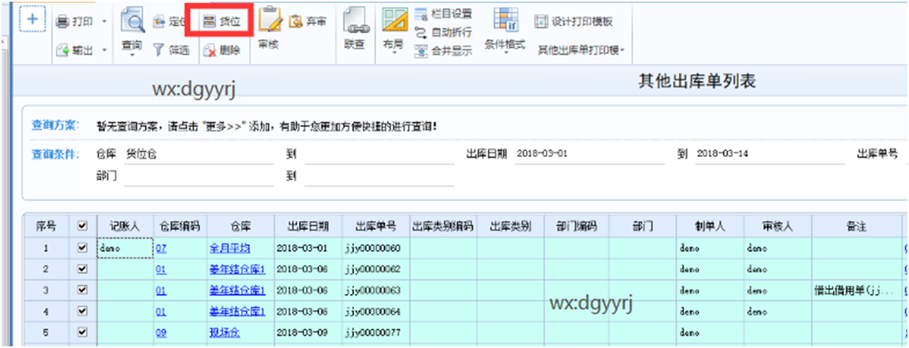909x348 pixels.
Task: Click the 布局 layout icon
Action: pos(394,21)
